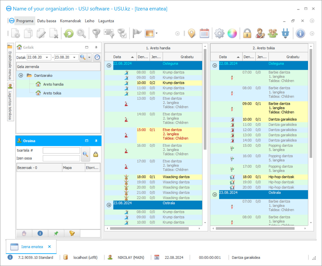
Task: Open the start date dropdown showing 22.08.20
Action: point(47,57)
